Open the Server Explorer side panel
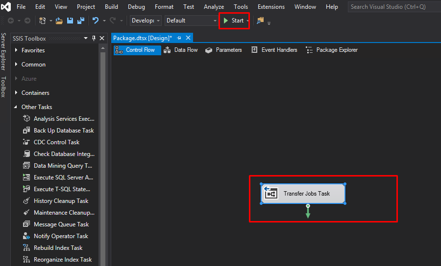Image resolution: width=441 pixels, height=266 pixels. (3, 52)
